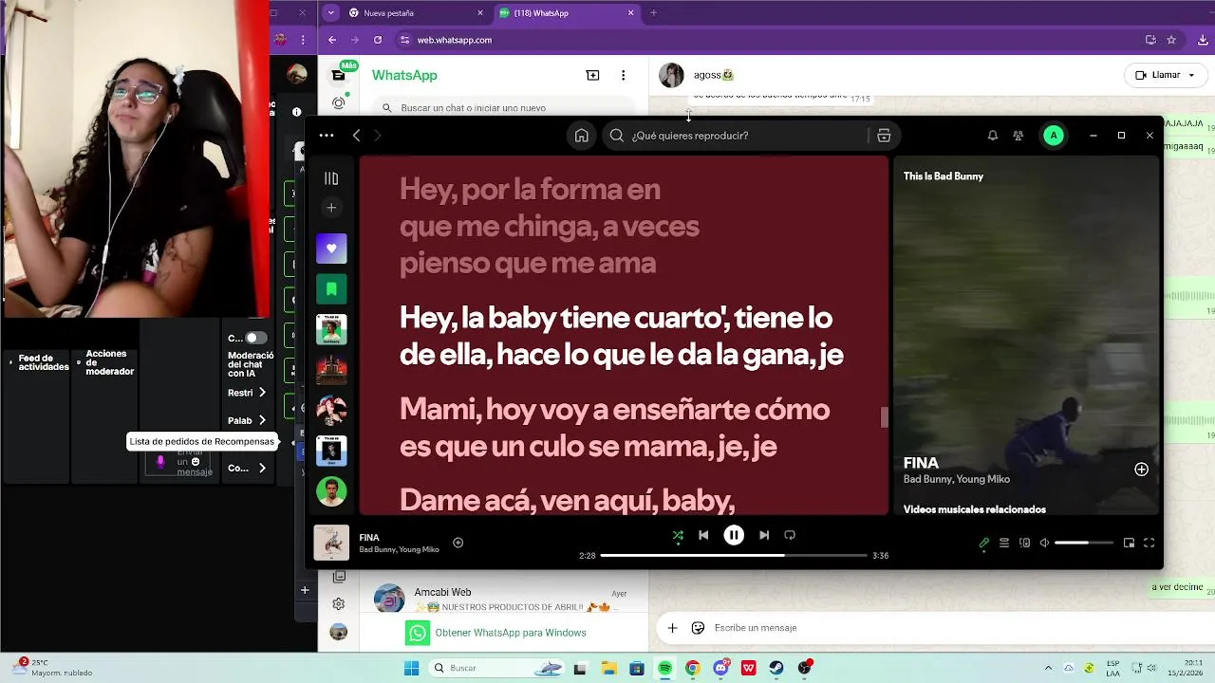This screenshot has height=683, width=1215.
Task: Open Spotify notifications bell
Action: 993,136
